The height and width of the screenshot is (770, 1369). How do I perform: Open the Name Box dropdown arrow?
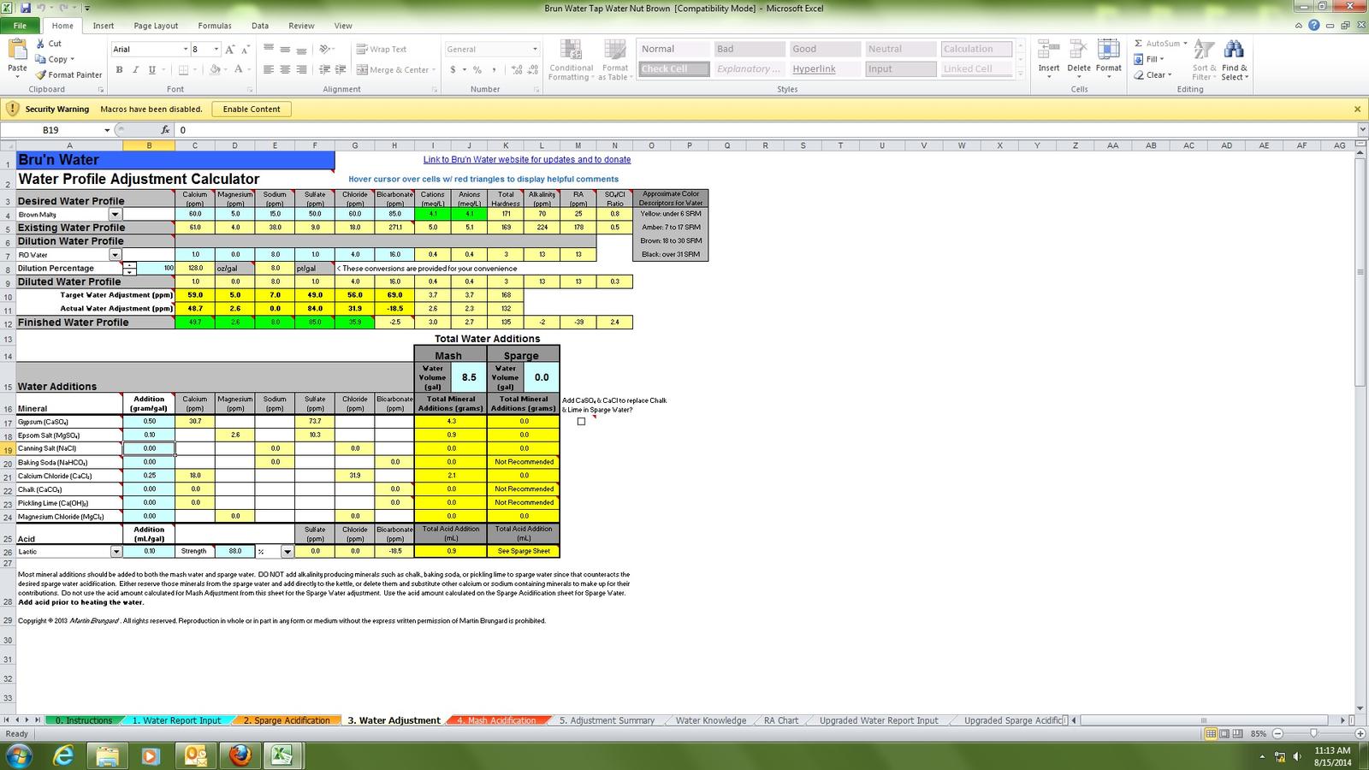(107, 130)
